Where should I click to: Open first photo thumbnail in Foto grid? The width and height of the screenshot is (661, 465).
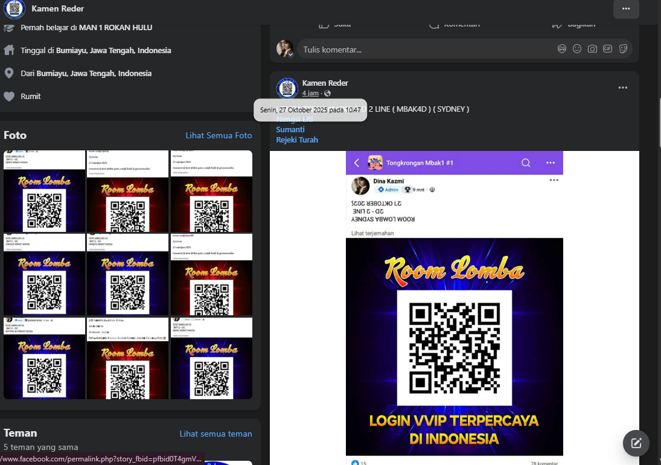pos(44,191)
